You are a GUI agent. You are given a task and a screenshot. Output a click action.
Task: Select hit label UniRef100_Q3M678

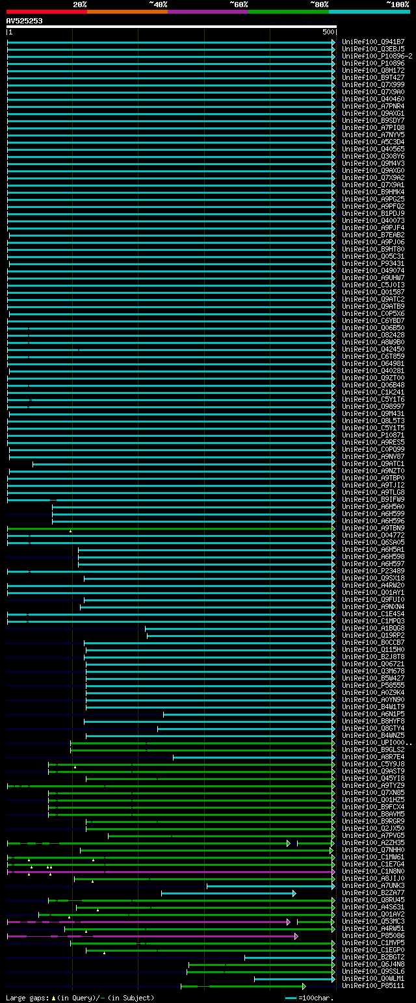coord(373,671)
